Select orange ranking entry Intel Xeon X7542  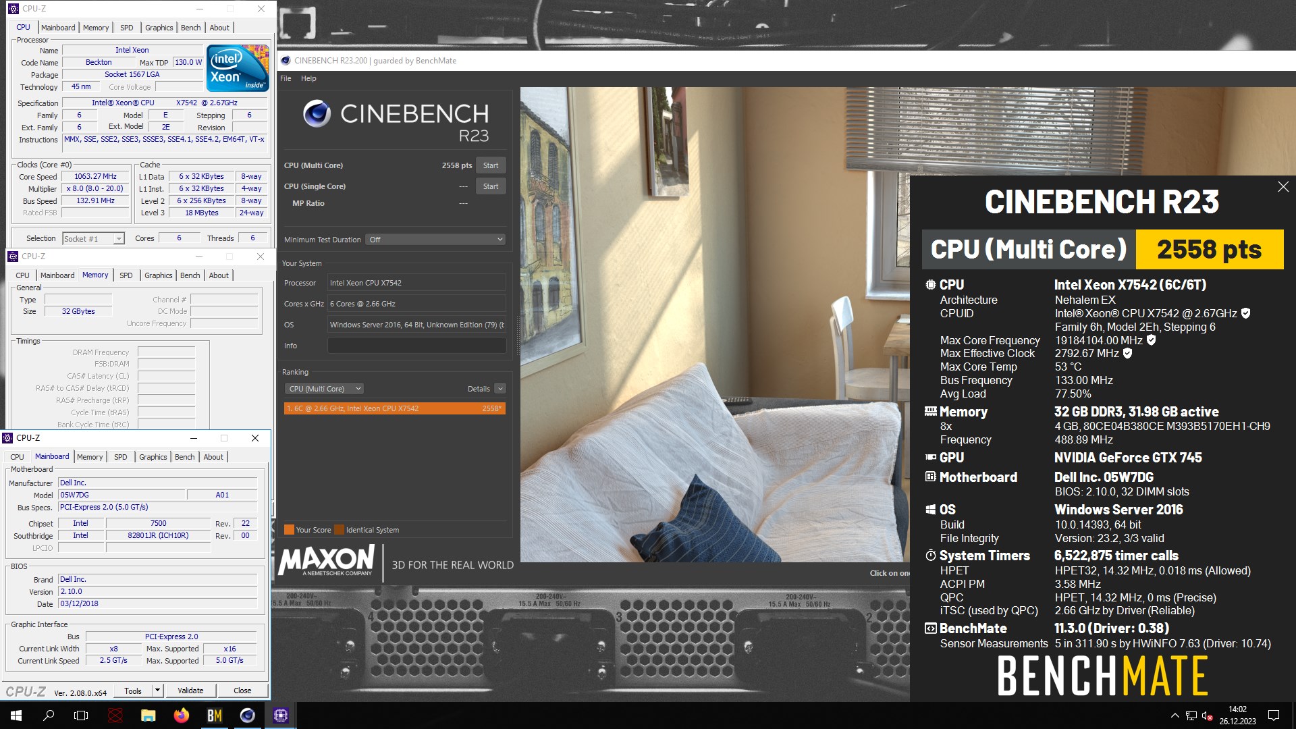[x=395, y=408]
